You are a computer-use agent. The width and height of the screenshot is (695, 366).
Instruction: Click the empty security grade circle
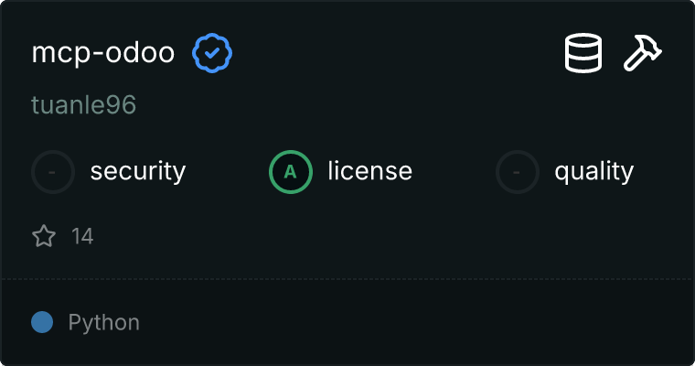(x=53, y=171)
